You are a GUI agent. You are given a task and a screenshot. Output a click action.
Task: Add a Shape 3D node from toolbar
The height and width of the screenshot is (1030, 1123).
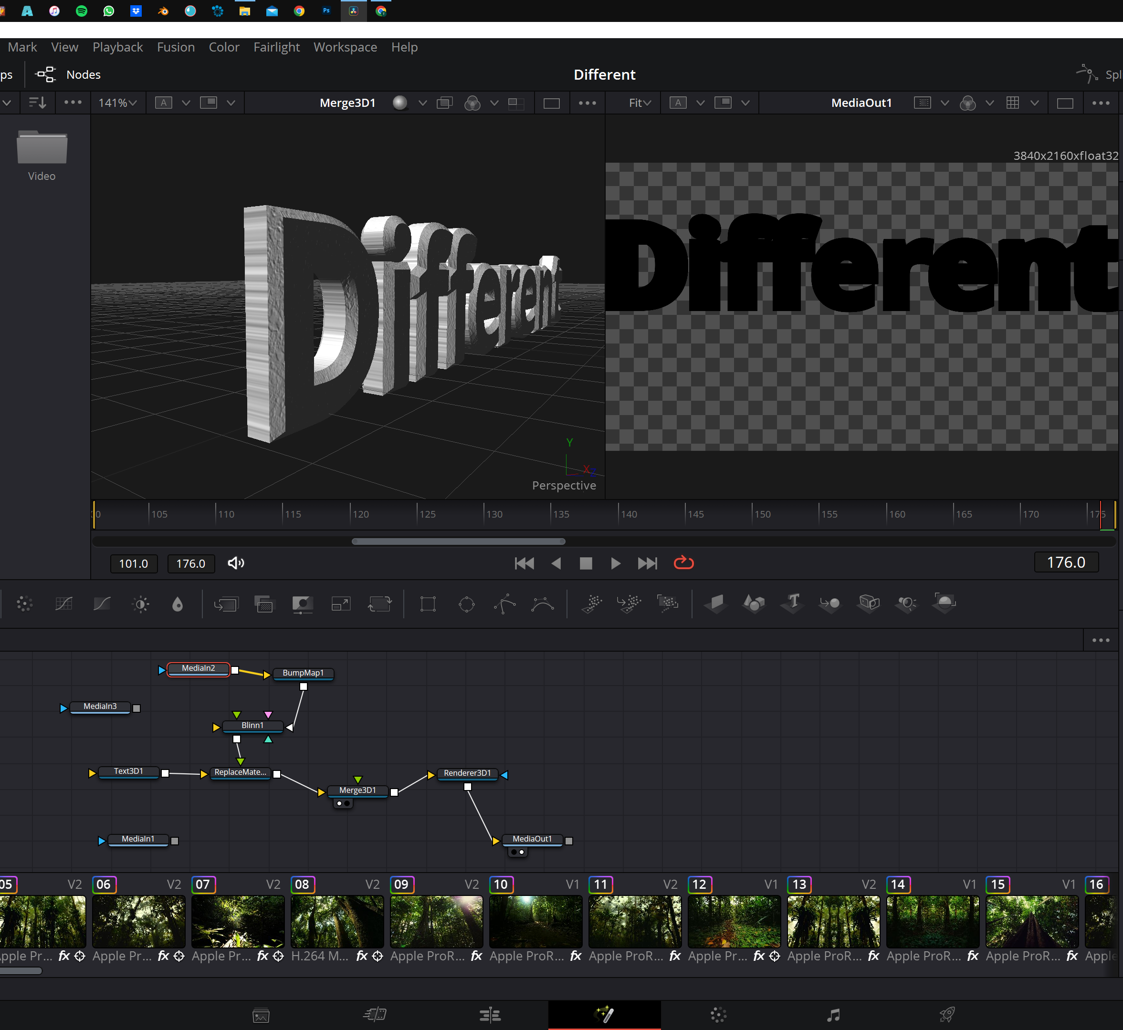tap(754, 603)
